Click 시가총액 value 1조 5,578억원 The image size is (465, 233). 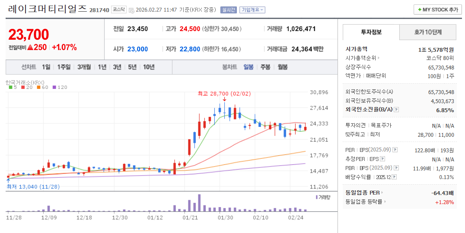[x=436, y=50]
